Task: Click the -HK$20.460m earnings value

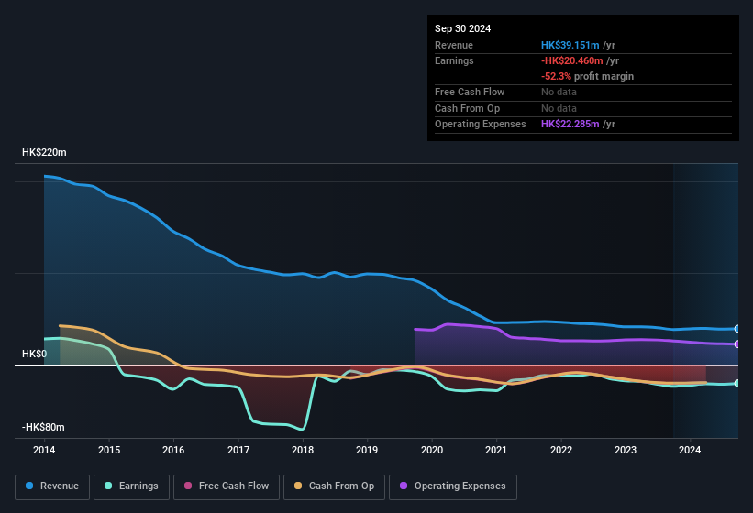Action: click(572, 60)
